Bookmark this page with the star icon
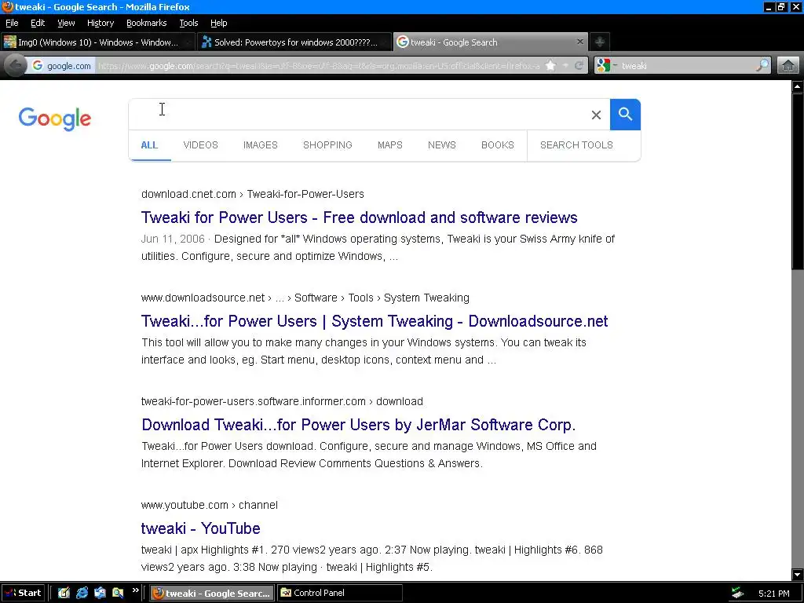Image resolution: width=804 pixels, height=603 pixels. [550, 66]
